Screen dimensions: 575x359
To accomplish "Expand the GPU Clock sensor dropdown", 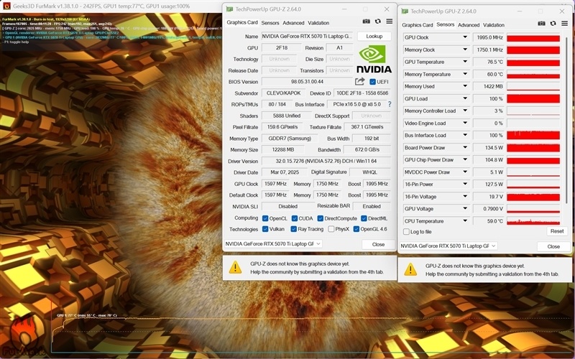I will pos(465,37).
